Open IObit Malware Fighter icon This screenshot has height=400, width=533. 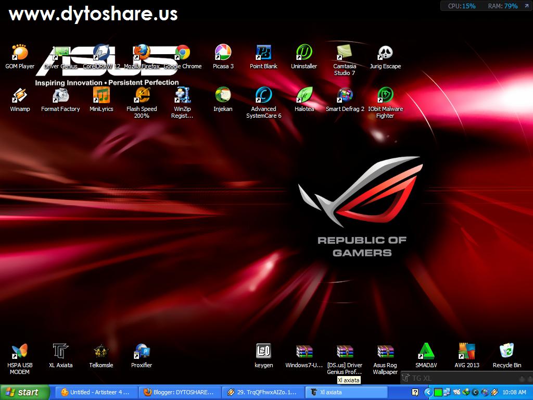(385, 103)
